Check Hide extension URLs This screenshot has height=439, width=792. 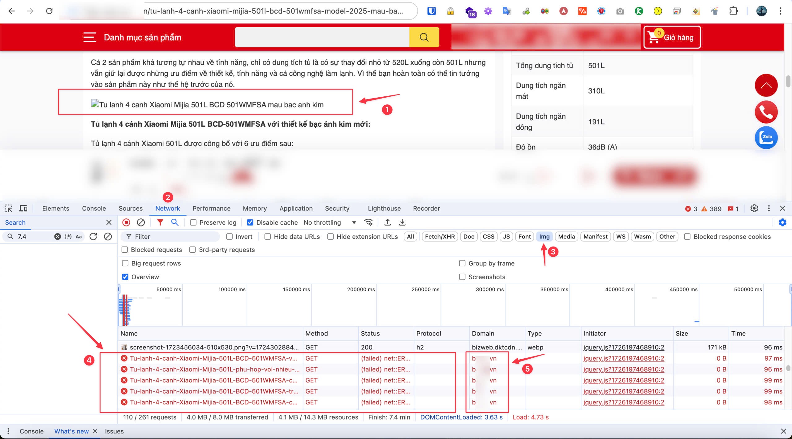(331, 237)
